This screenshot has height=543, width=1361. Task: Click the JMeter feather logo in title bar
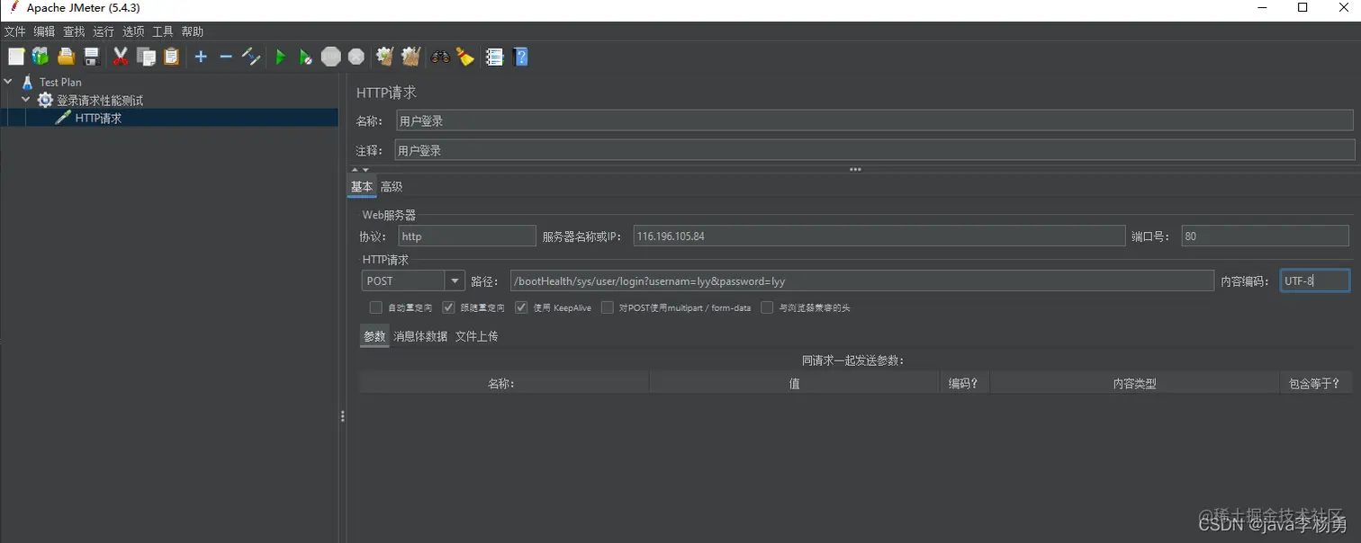click(14, 7)
